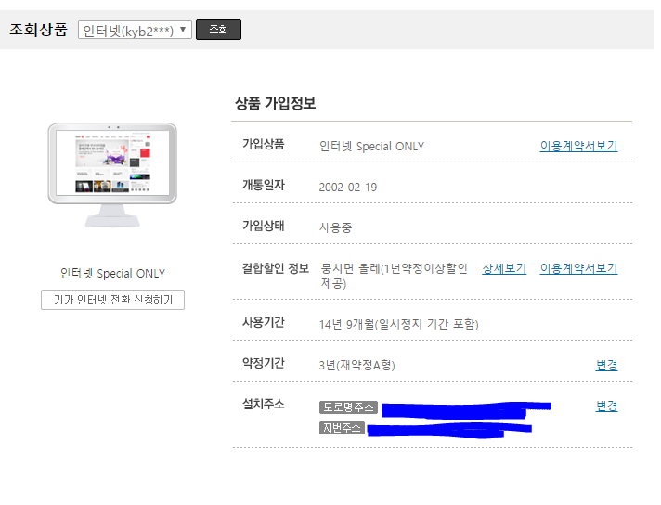
Task: Click the 약정기간 value 3년(재약정A형)
Action: (356, 365)
